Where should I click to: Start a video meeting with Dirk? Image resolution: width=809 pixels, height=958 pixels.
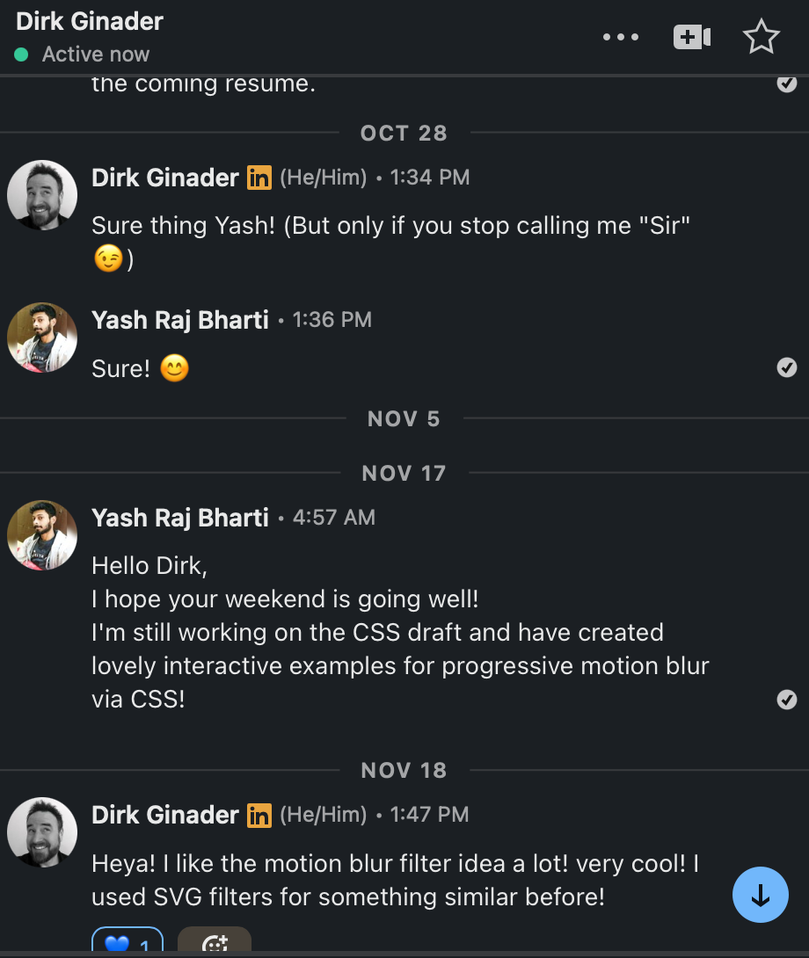(x=691, y=37)
